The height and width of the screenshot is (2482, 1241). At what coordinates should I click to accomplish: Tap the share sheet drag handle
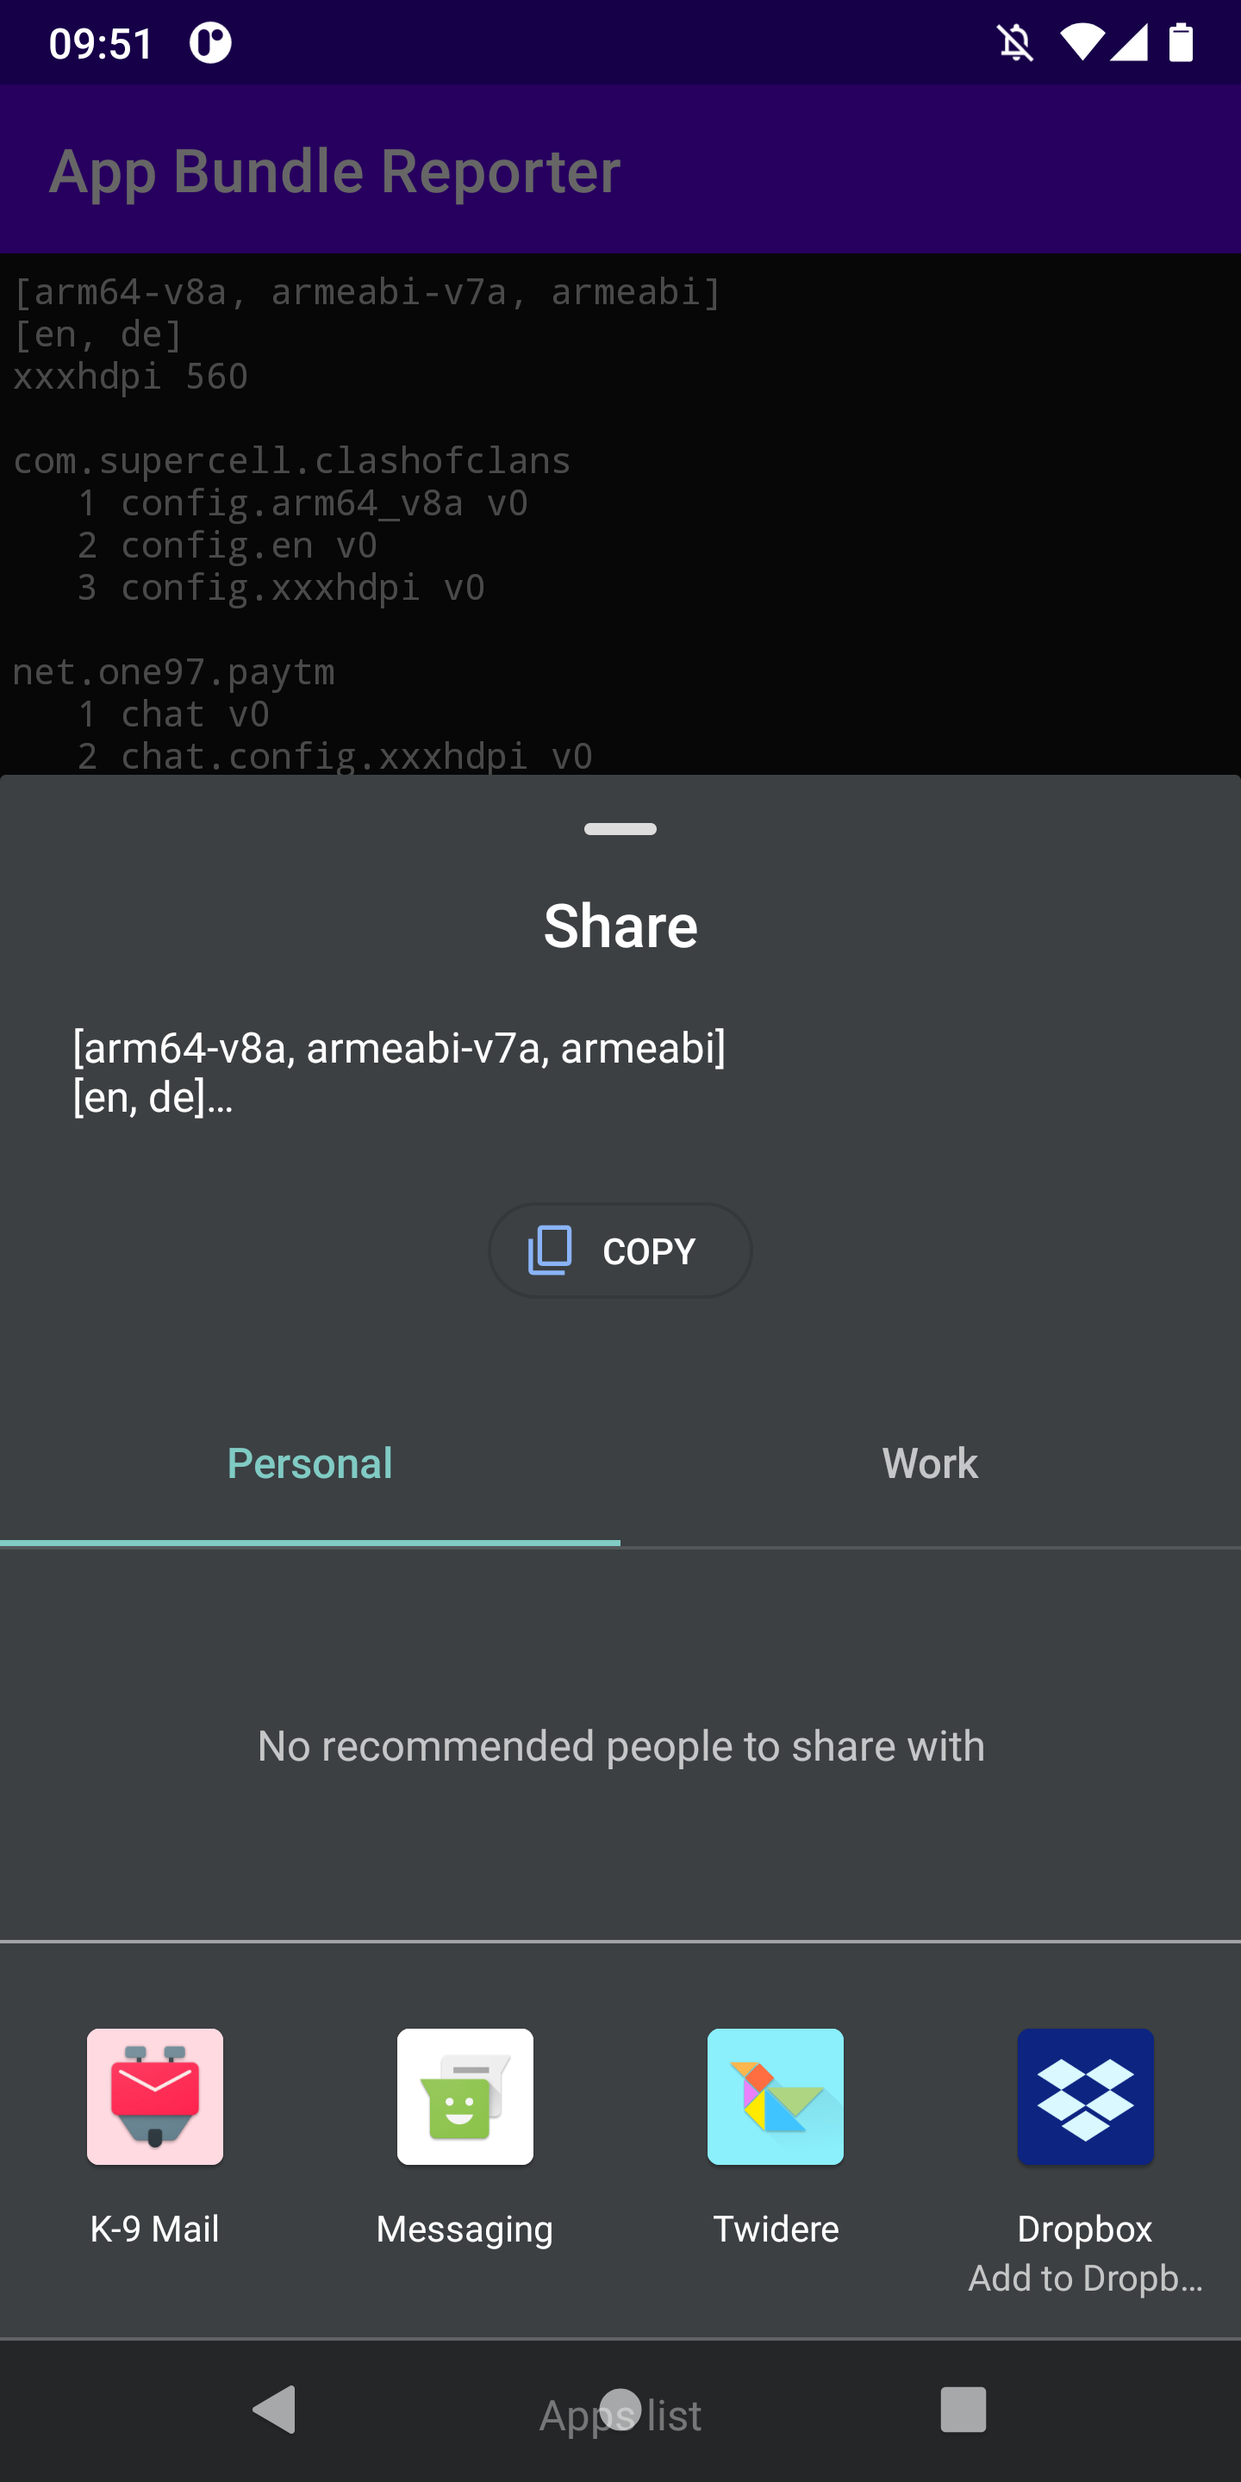[620, 828]
